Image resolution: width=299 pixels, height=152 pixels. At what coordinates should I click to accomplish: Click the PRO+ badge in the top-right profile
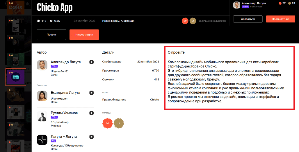[x=245, y=7]
